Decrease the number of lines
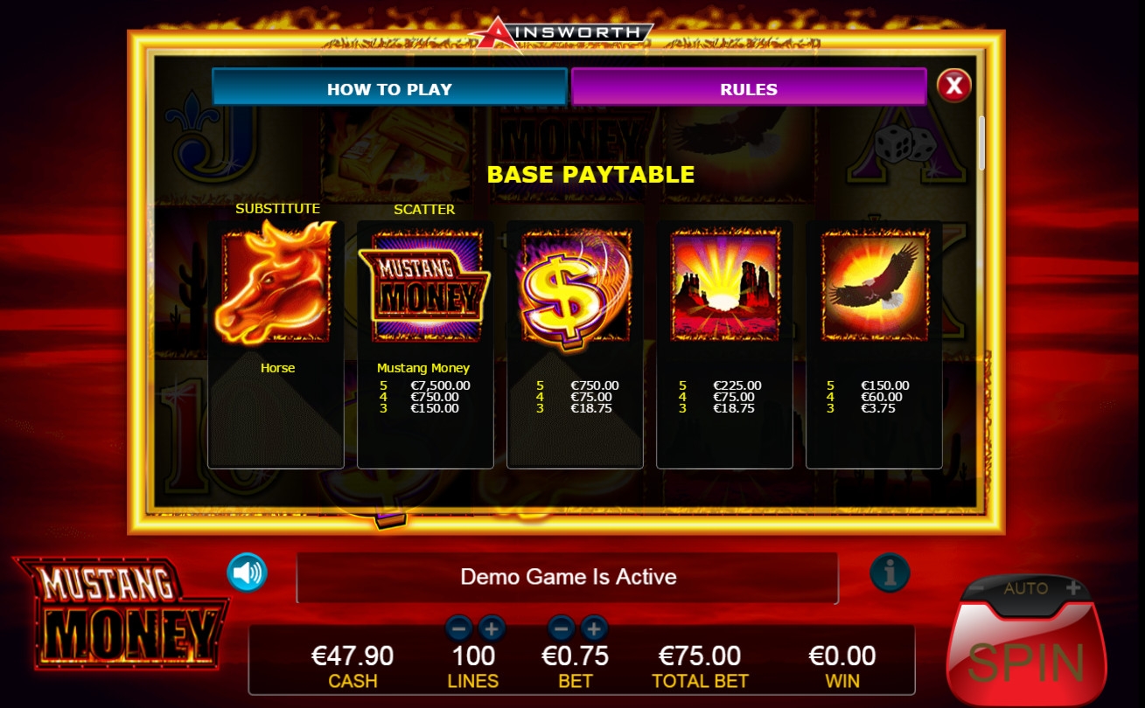The image size is (1145, 708). 459,628
